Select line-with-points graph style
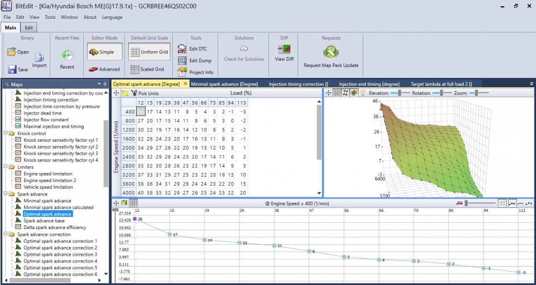The height and width of the screenshot is (285, 536). 512,203
